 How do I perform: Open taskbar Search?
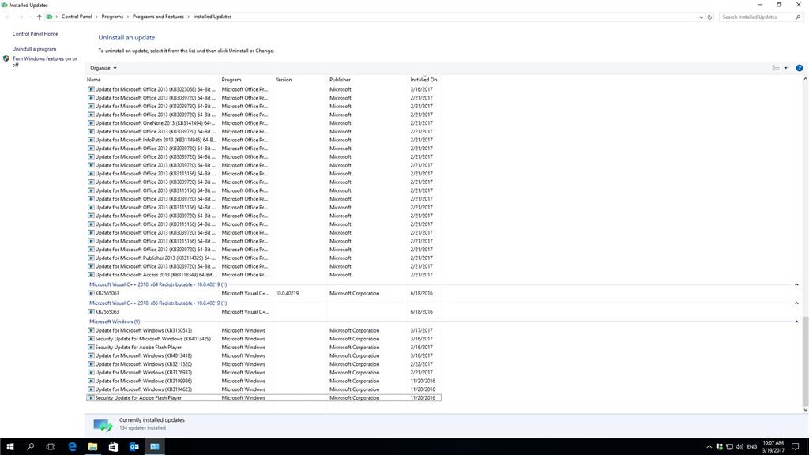tap(31, 447)
